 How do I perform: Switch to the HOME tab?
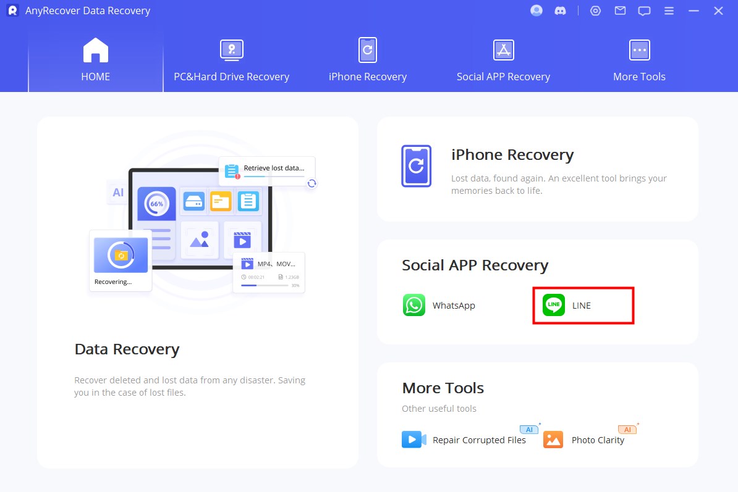tap(96, 60)
